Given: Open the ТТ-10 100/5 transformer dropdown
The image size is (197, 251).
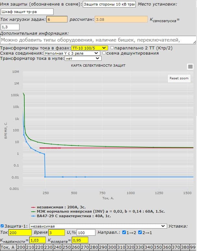Looking at the screenshot, I should pos(89,48).
